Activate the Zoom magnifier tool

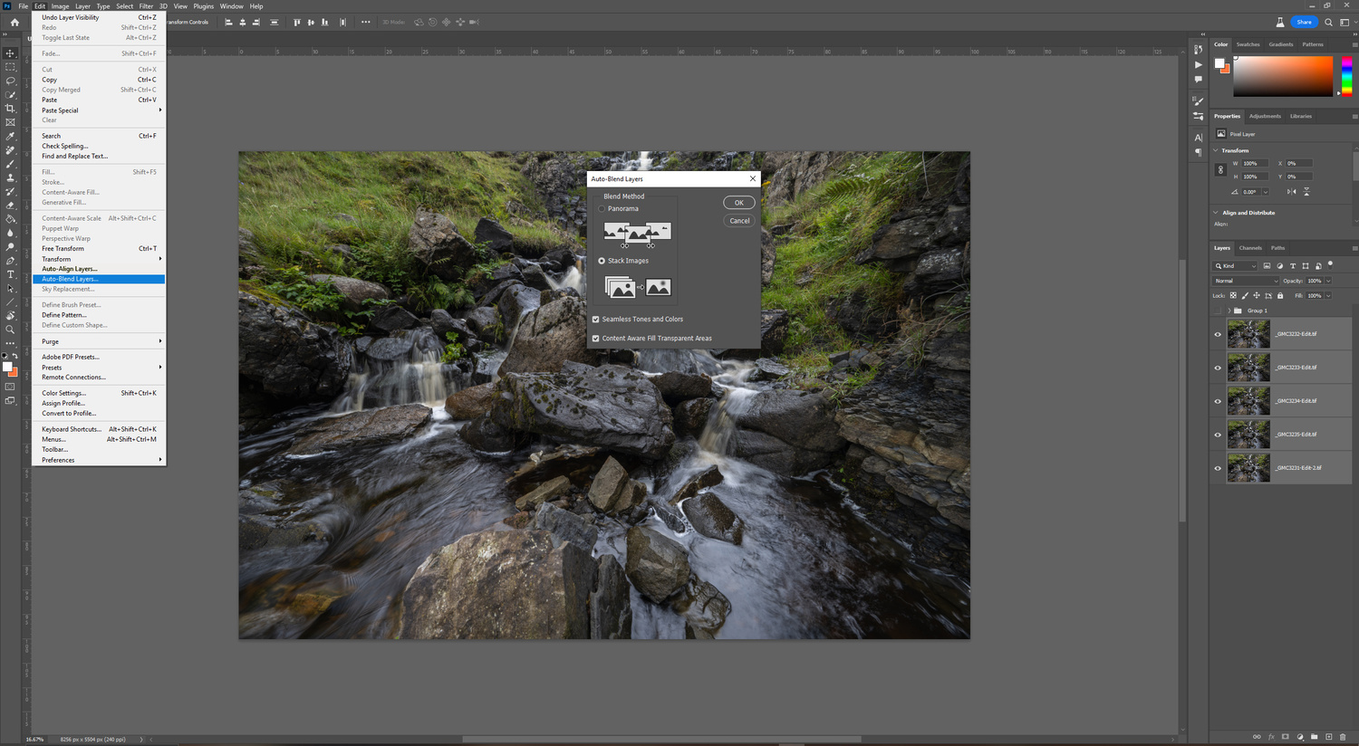click(x=10, y=330)
